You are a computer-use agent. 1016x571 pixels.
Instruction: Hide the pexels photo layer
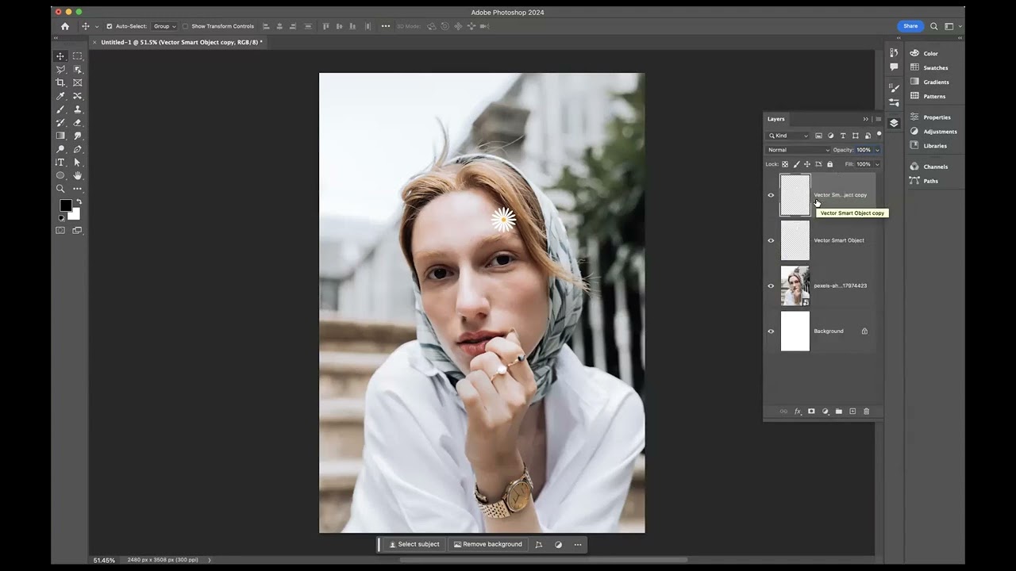click(771, 286)
